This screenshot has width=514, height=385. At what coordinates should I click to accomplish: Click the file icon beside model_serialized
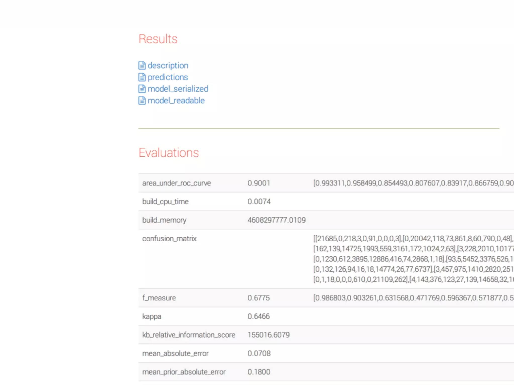tap(142, 89)
